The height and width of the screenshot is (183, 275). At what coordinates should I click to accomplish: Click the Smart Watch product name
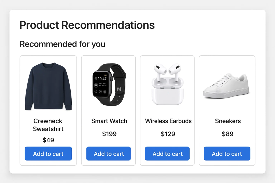(x=109, y=121)
